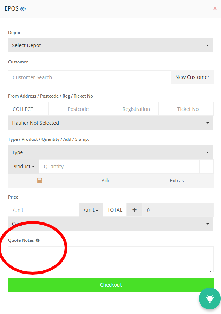Focus the Customer Search field

(x=90, y=77)
